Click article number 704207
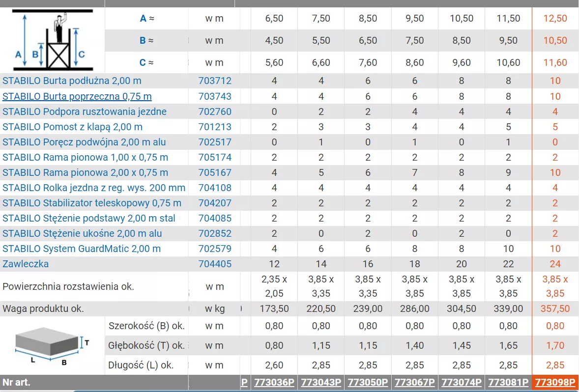The height and width of the screenshot is (392, 579). tap(215, 203)
